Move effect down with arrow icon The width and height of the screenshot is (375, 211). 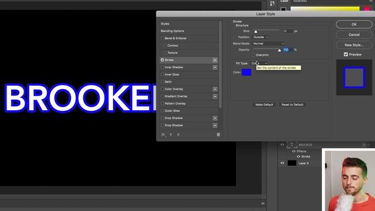(178, 135)
